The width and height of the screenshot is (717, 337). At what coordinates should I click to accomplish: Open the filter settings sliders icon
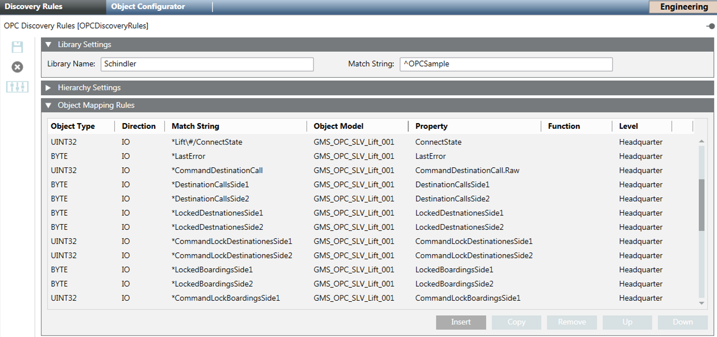(17, 87)
